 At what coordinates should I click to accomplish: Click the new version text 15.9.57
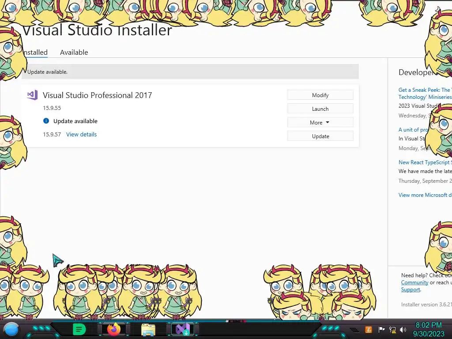pos(52,134)
